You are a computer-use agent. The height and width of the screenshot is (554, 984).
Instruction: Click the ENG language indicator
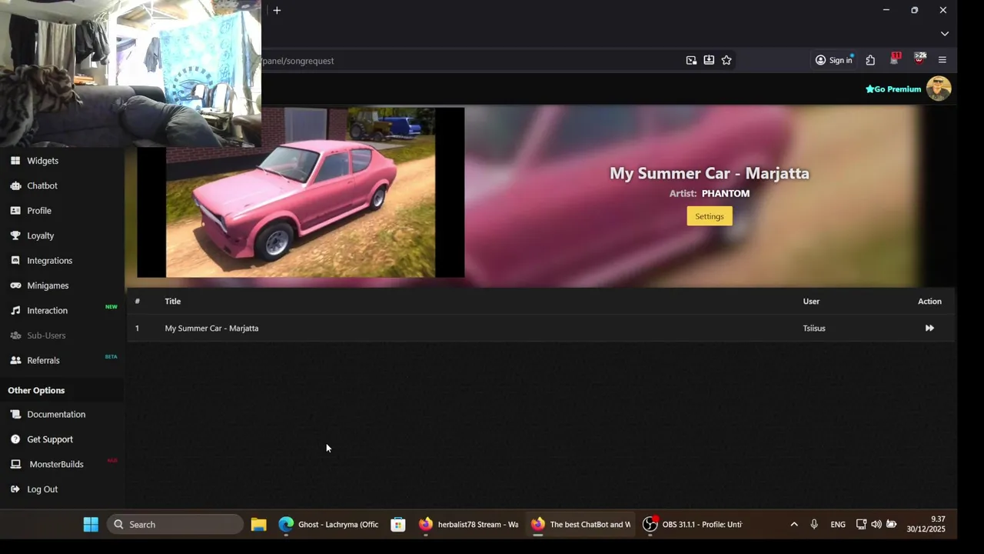click(838, 525)
